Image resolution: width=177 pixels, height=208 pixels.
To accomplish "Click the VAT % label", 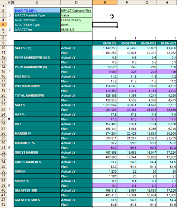I will (x=20, y=115).
